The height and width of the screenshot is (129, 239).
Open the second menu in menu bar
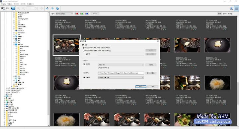click(10, 4)
